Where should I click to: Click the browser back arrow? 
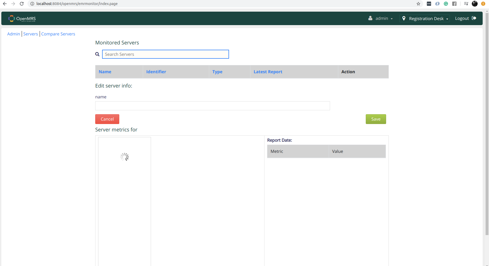[5, 4]
